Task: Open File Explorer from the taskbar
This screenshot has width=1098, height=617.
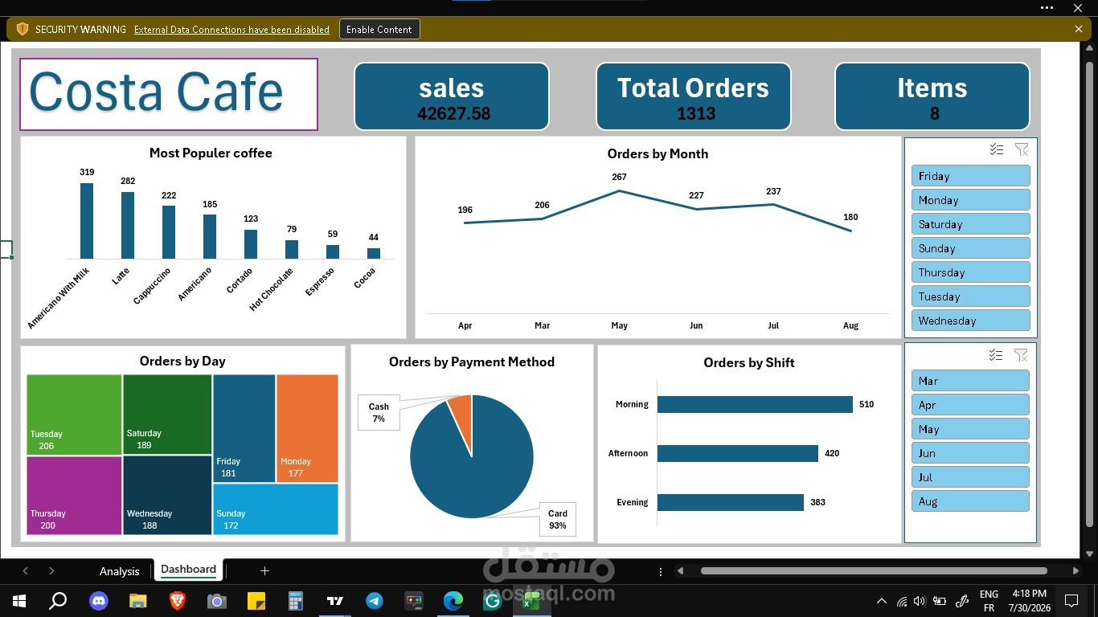Action: [138, 600]
